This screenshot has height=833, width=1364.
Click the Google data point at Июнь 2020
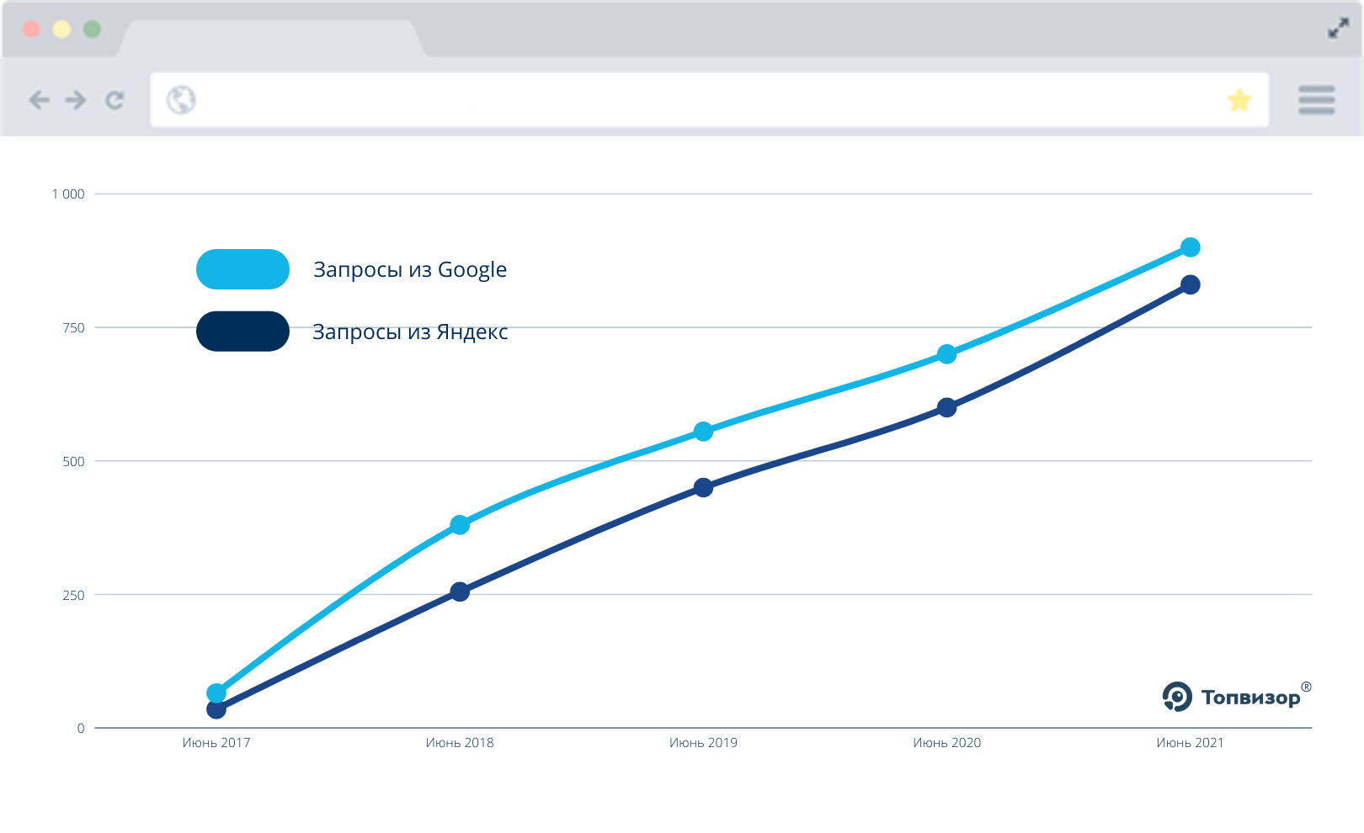pyautogui.click(x=946, y=354)
